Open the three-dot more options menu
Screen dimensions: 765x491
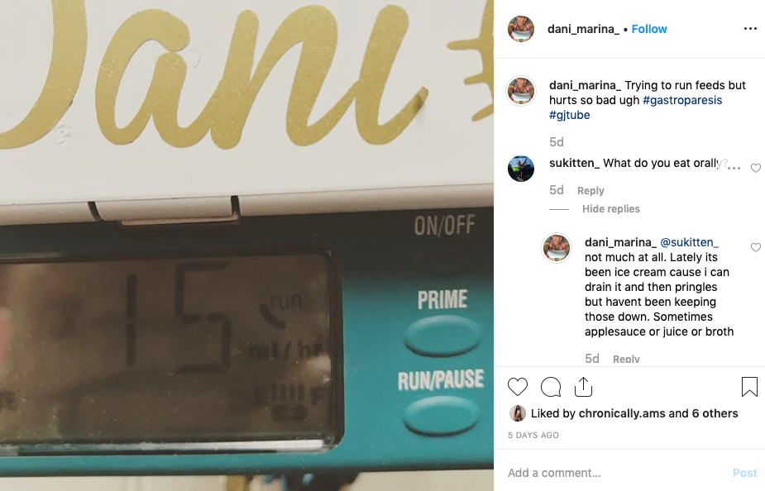point(750,29)
